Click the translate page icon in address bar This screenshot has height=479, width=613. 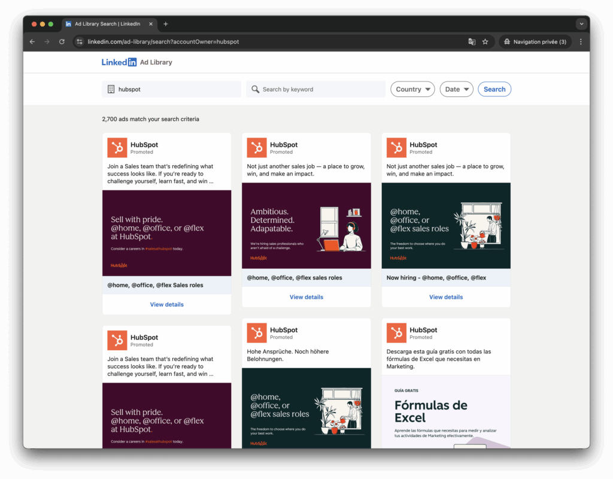pyautogui.click(x=472, y=42)
